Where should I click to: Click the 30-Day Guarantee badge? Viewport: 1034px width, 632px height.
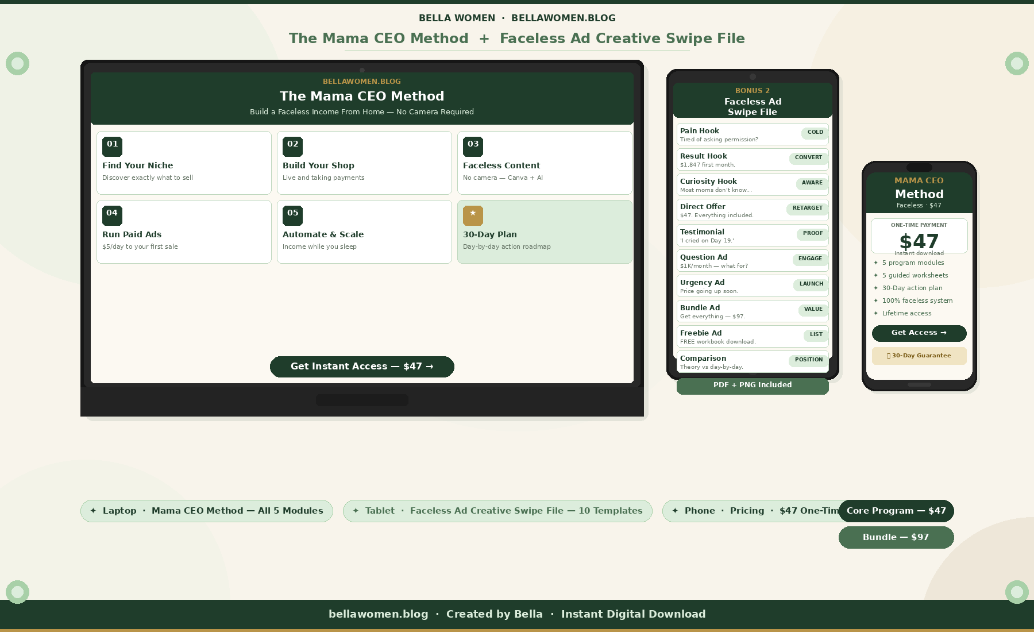point(919,356)
